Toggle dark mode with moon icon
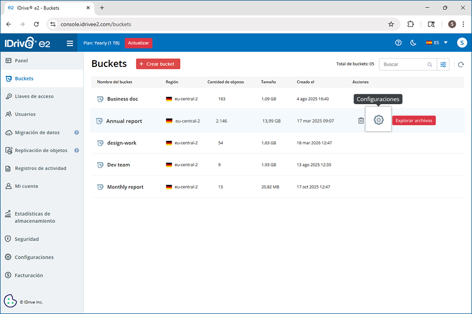 pyautogui.click(x=413, y=43)
